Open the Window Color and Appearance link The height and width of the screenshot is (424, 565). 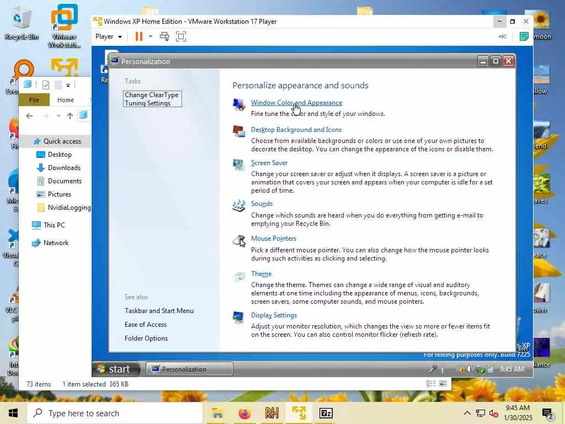(296, 102)
